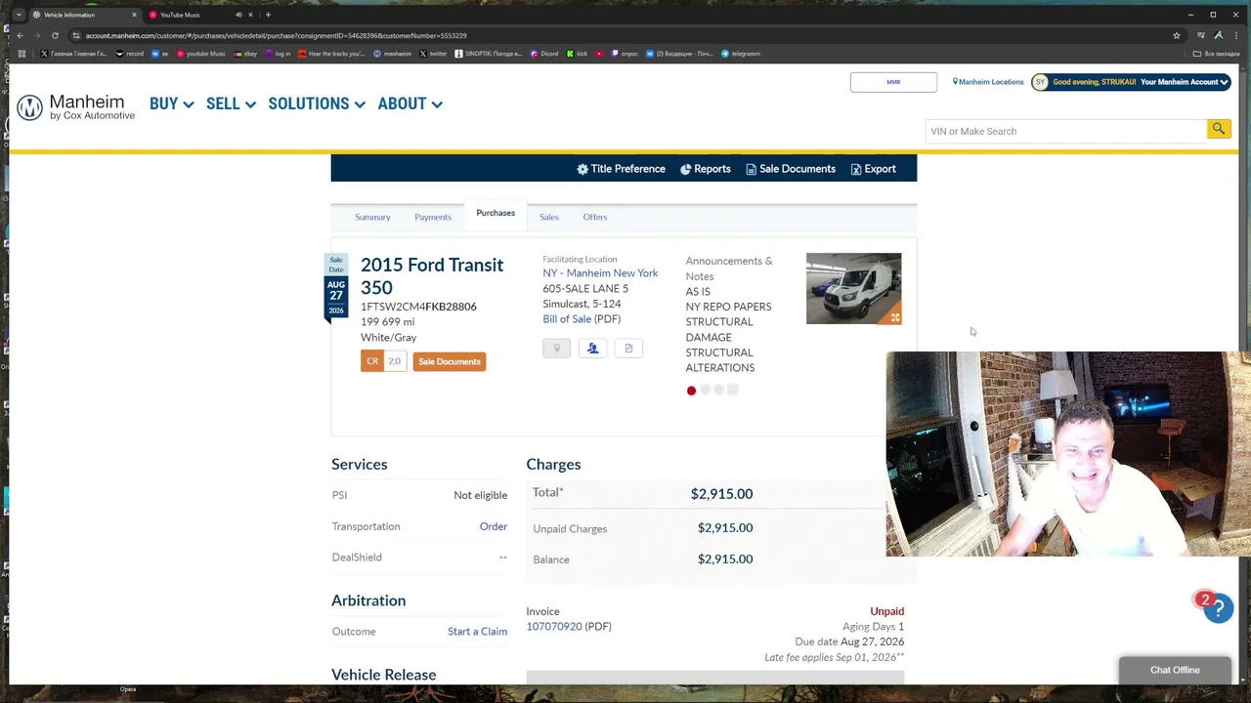Click the orange Sale Documents button
1251x703 pixels.
coord(450,361)
